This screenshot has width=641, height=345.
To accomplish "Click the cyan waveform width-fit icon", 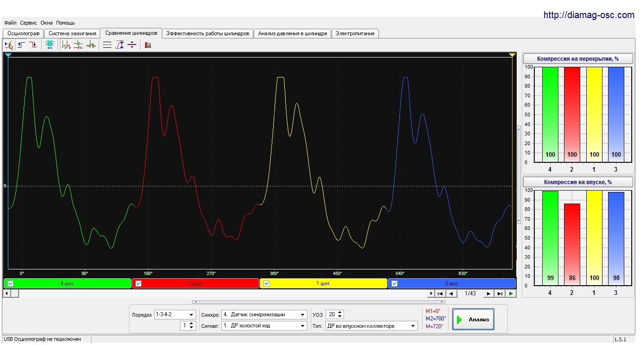I will click(x=50, y=45).
